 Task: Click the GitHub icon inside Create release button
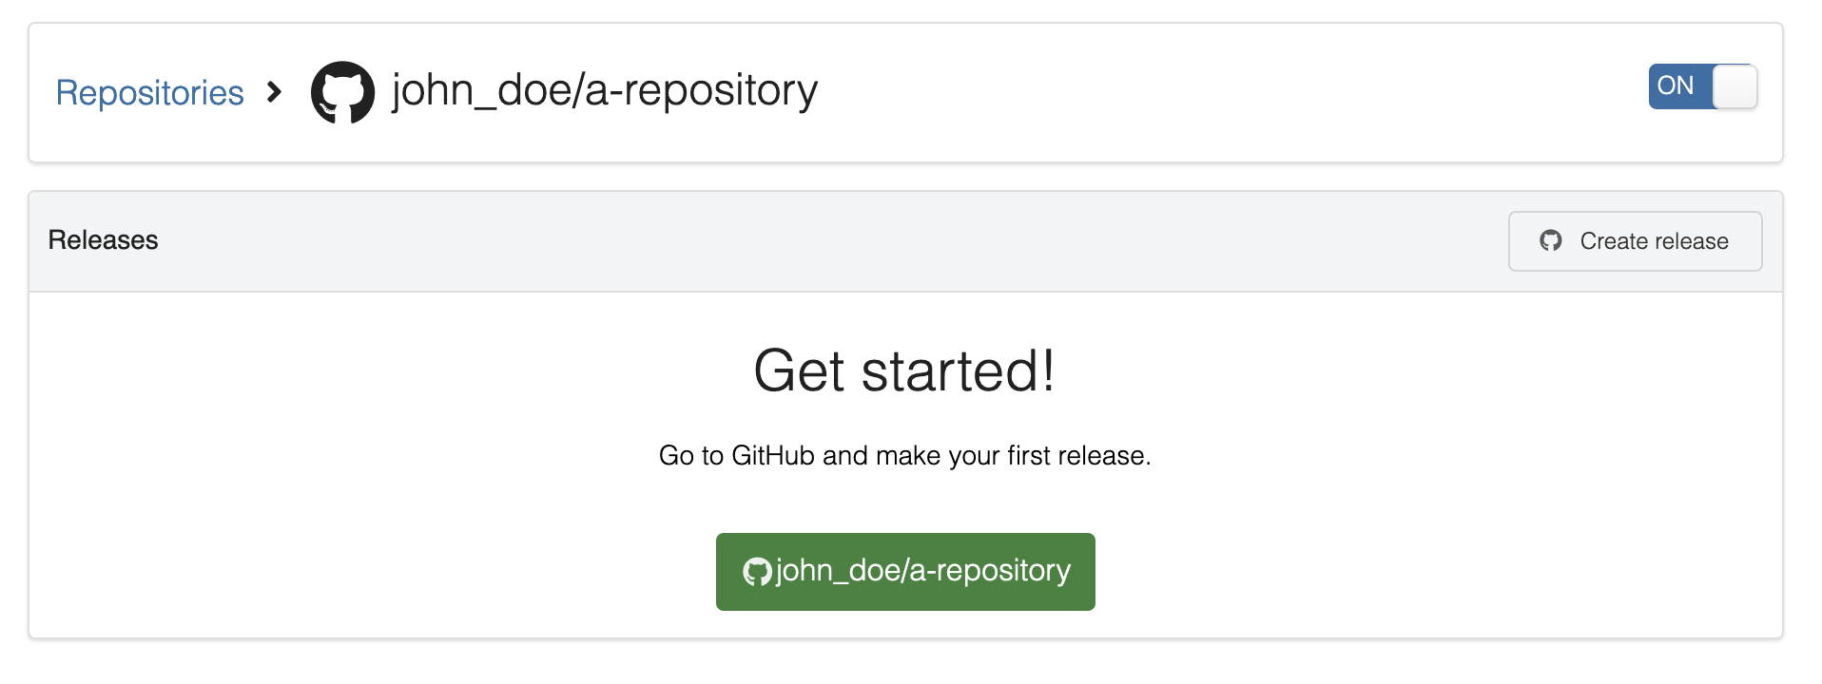point(1551,241)
